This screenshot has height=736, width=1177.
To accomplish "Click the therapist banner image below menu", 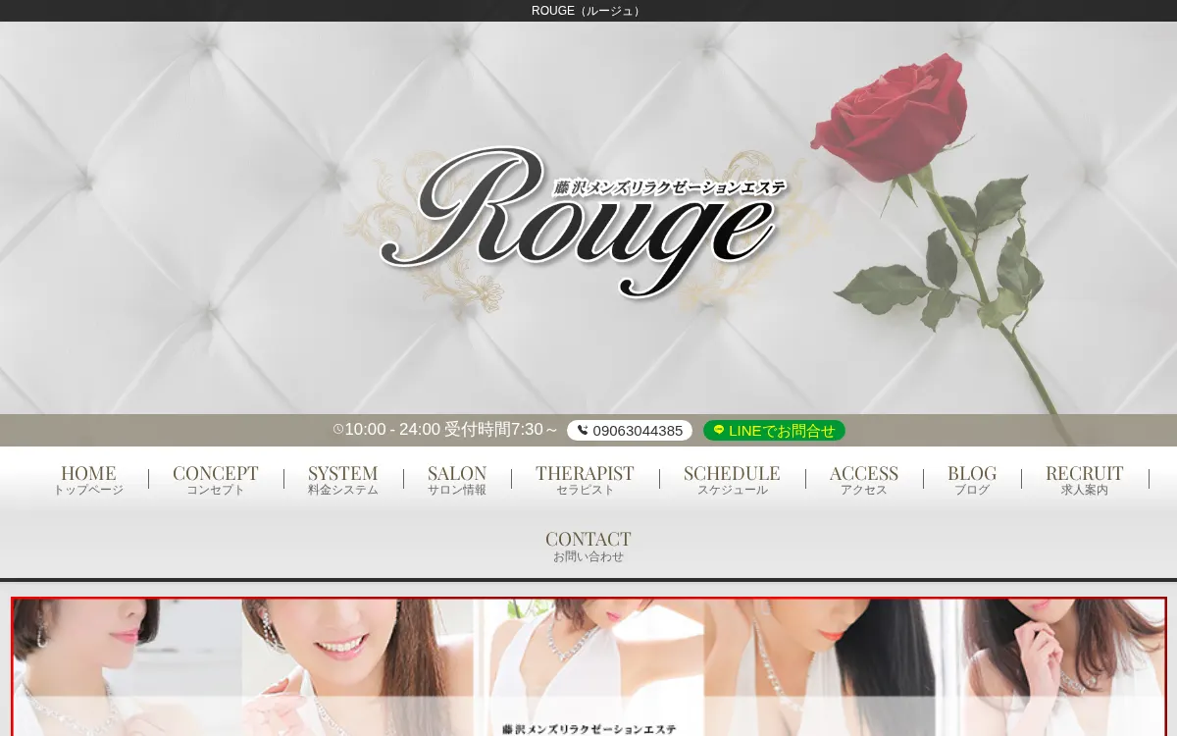I will pos(588,667).
